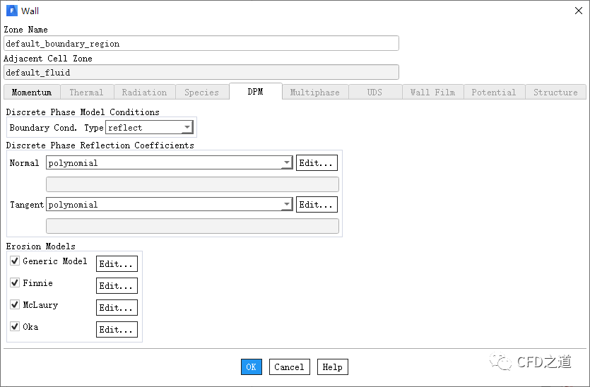Select the DPM tab
Image resolution: width=590 pixels, height=387 pixels.
tap(255, 92)
